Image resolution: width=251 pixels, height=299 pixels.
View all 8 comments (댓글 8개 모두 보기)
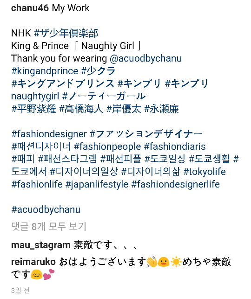coord(49,226)
